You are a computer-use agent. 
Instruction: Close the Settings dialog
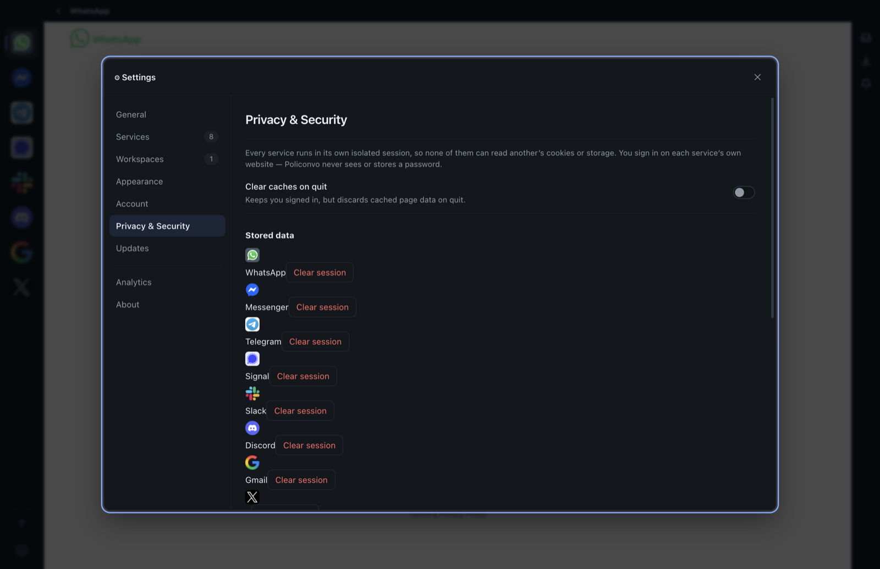pos(757,77)
